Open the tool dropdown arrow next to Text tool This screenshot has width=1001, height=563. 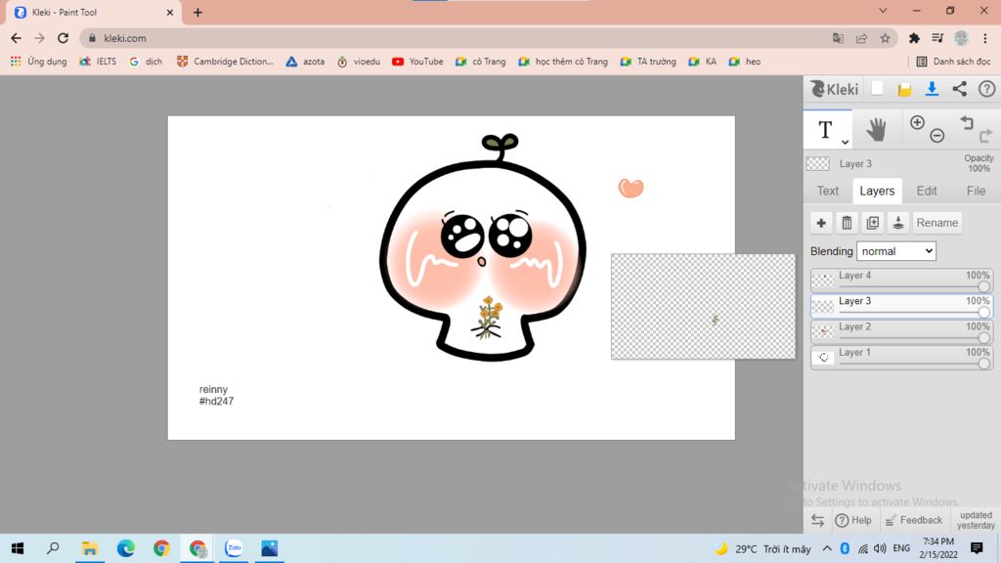pos(845,142)
